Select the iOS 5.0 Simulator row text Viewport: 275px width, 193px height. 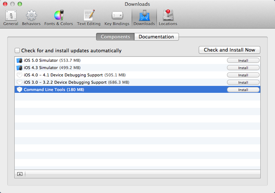point(52,60)
